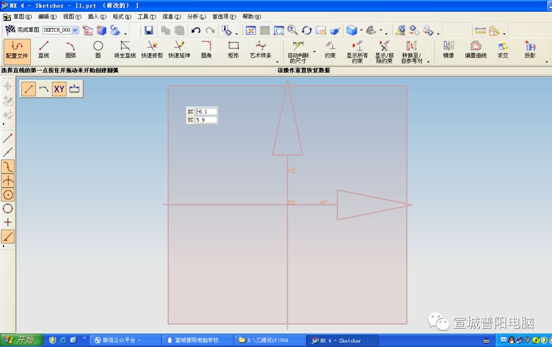The width and height of the screenshot is (552, 347).
Task: Select the 矩形 rectangle tool
Action: click(233, 51)
